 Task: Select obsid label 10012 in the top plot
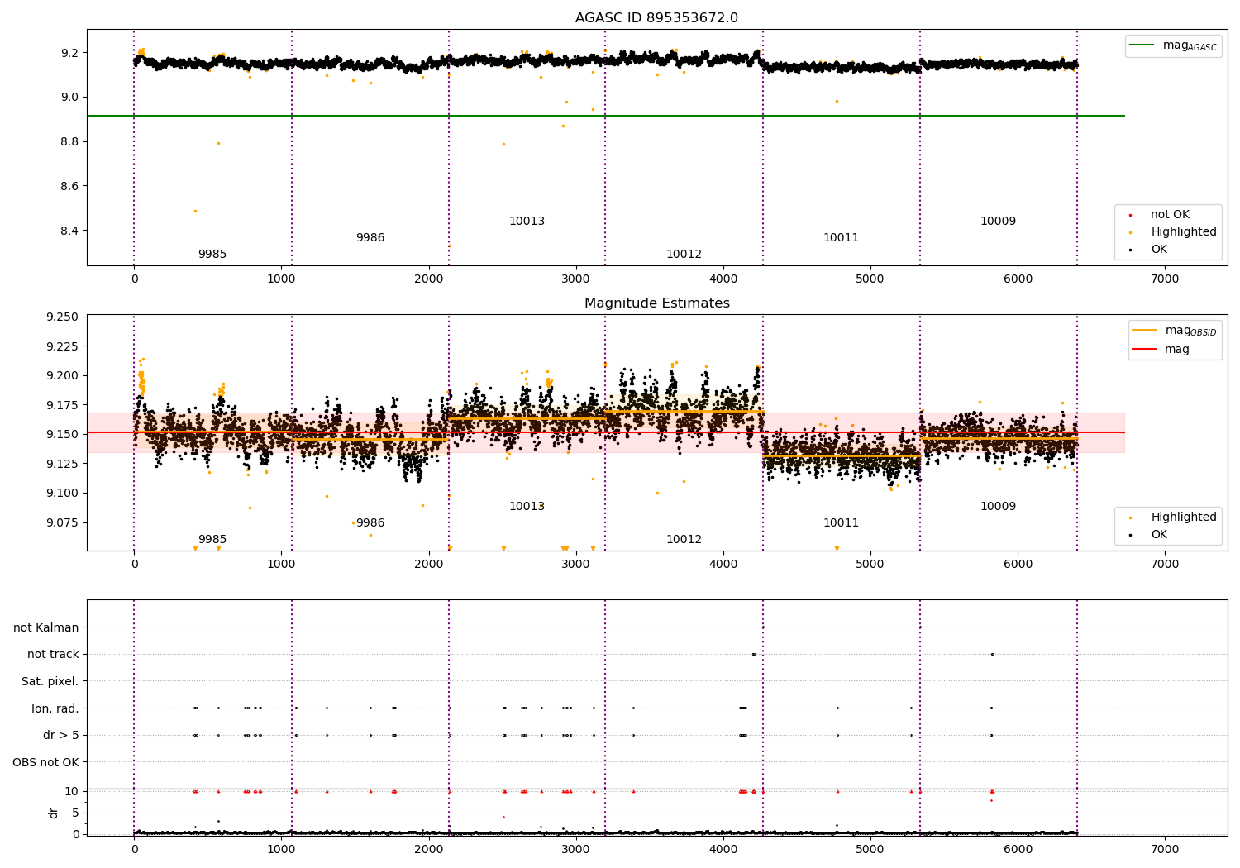pos(684,255)
